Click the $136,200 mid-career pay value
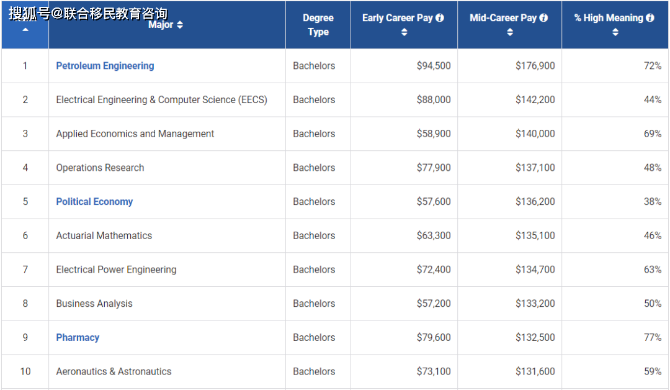This screenshot has width=670, height=390. pos(535,201)
